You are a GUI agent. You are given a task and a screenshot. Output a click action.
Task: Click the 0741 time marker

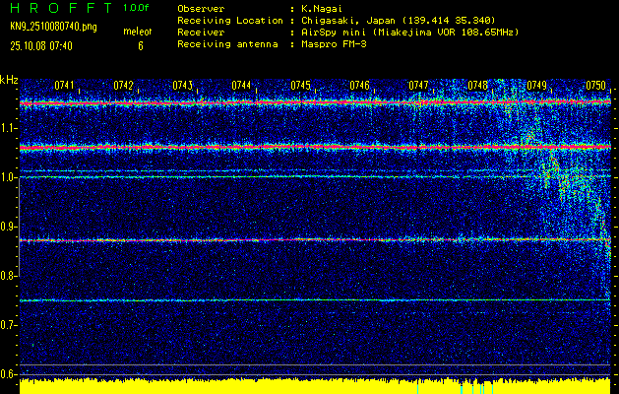click(65, 86)
